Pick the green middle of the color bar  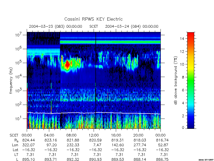tap(191, 81)
